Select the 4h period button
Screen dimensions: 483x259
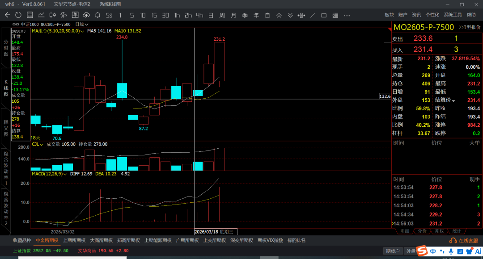[x=199, y=15]
